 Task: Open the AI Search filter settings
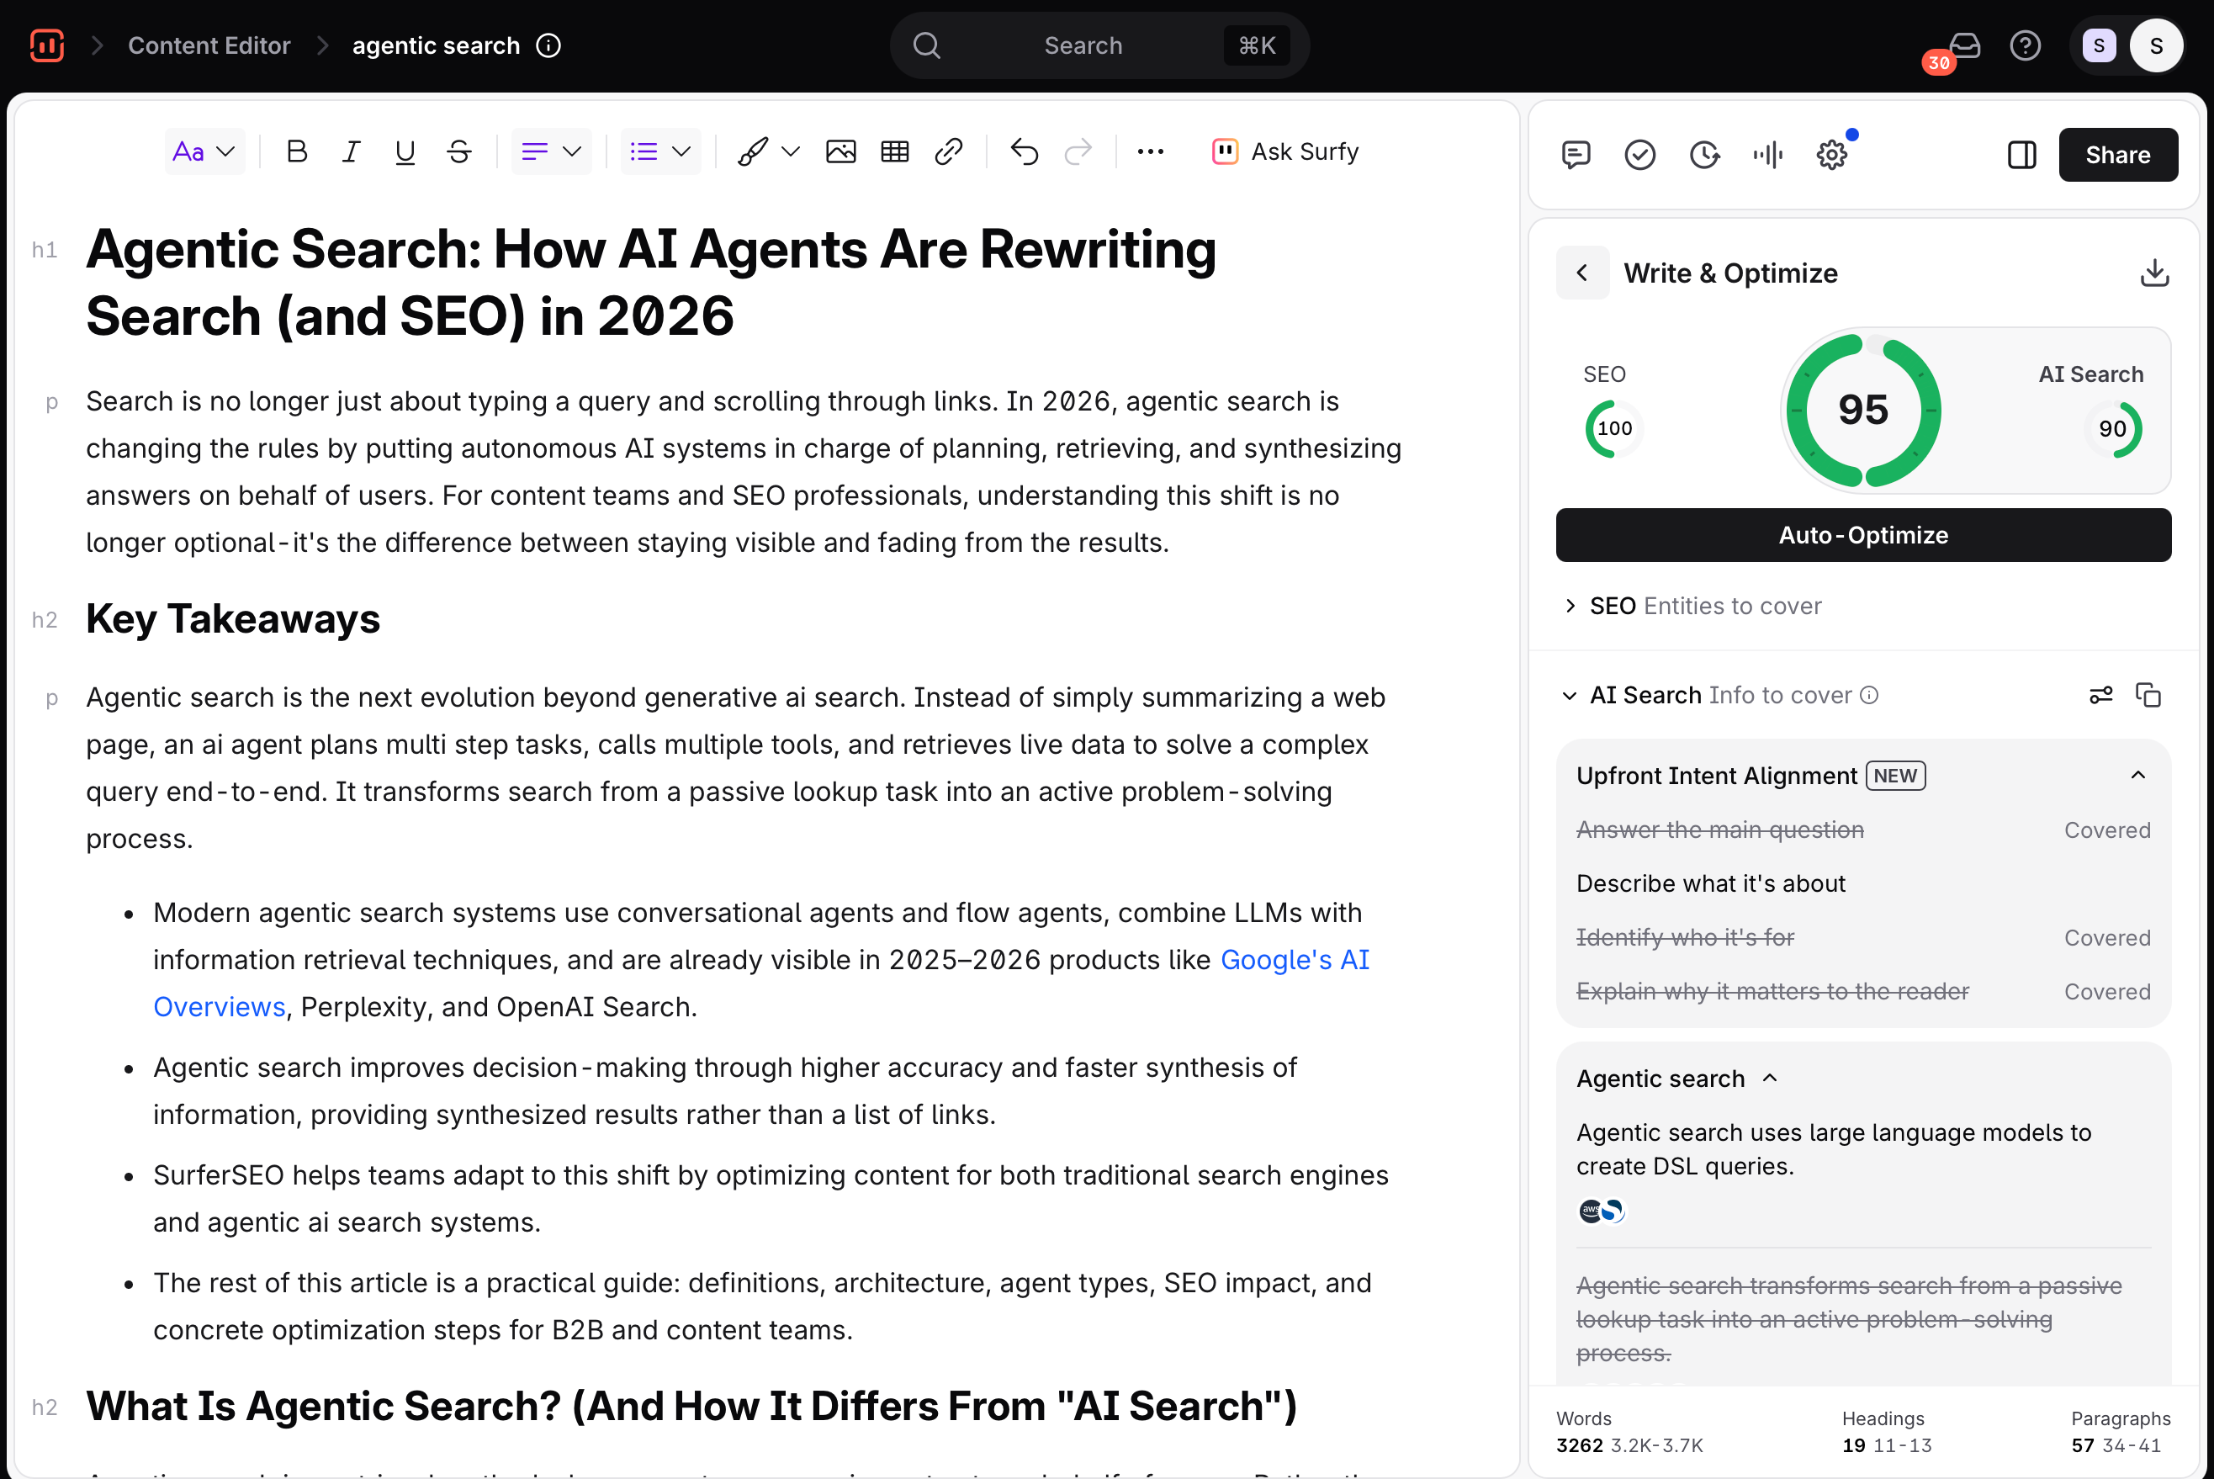pyautogui.click(x=2100, y=696)
